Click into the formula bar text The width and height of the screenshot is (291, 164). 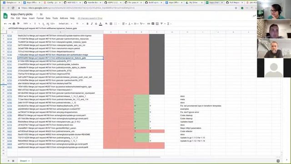tap(42, 28)
